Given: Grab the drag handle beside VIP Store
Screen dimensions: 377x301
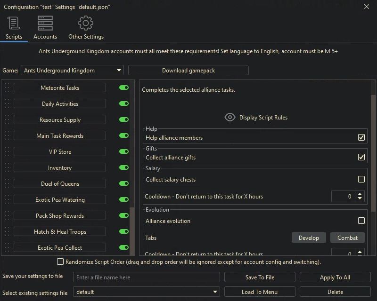Looking at the screenshot, I should (7, 152).
